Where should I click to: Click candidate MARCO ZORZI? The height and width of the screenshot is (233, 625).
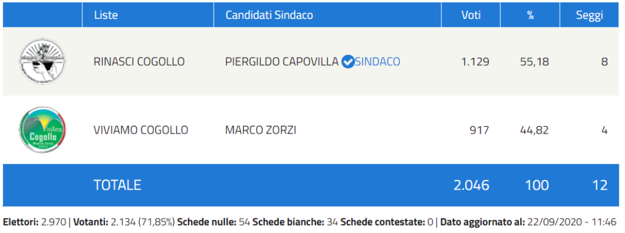click(260, 131)
